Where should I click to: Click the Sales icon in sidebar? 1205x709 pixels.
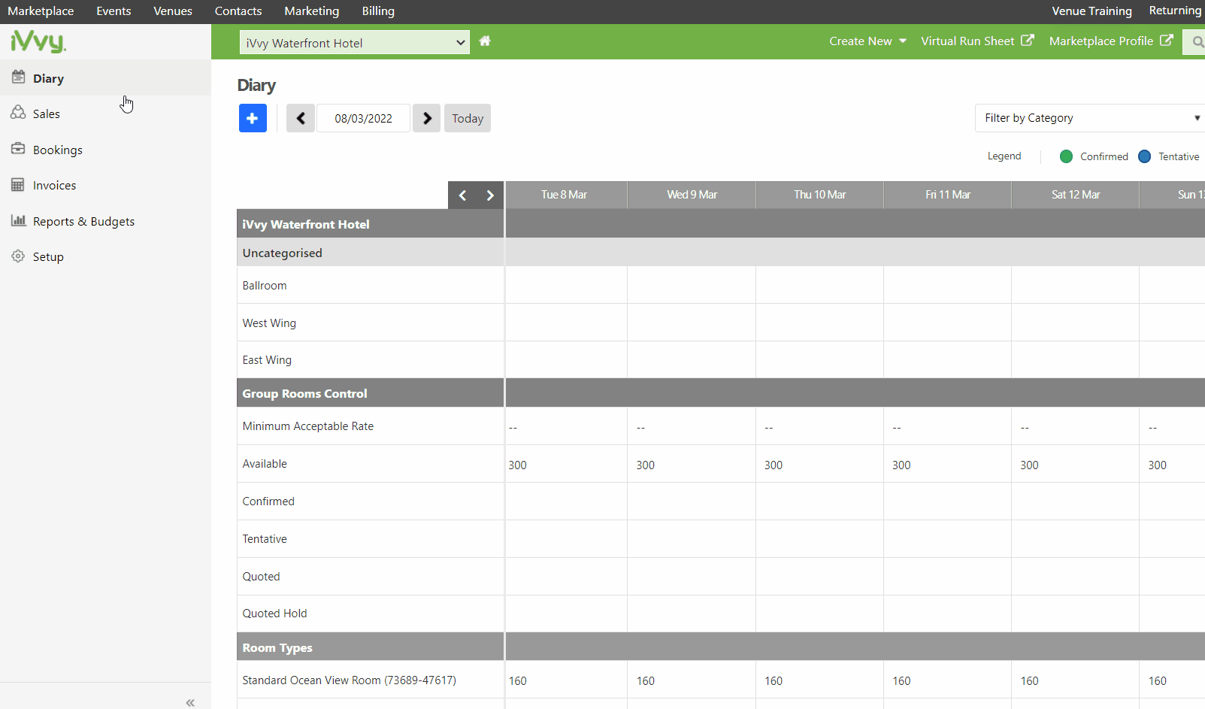pyautogui.click(x=18, y=113)
